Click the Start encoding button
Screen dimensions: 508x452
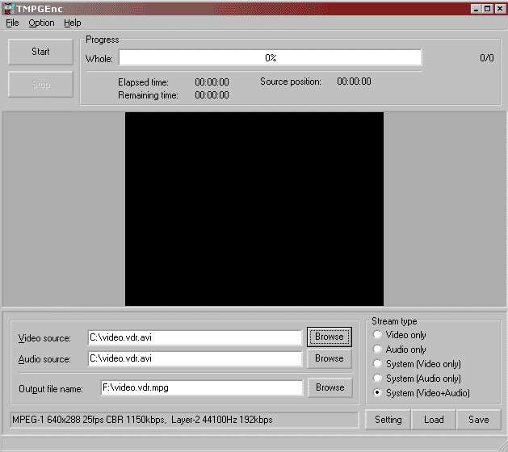[x=40, y=52]
